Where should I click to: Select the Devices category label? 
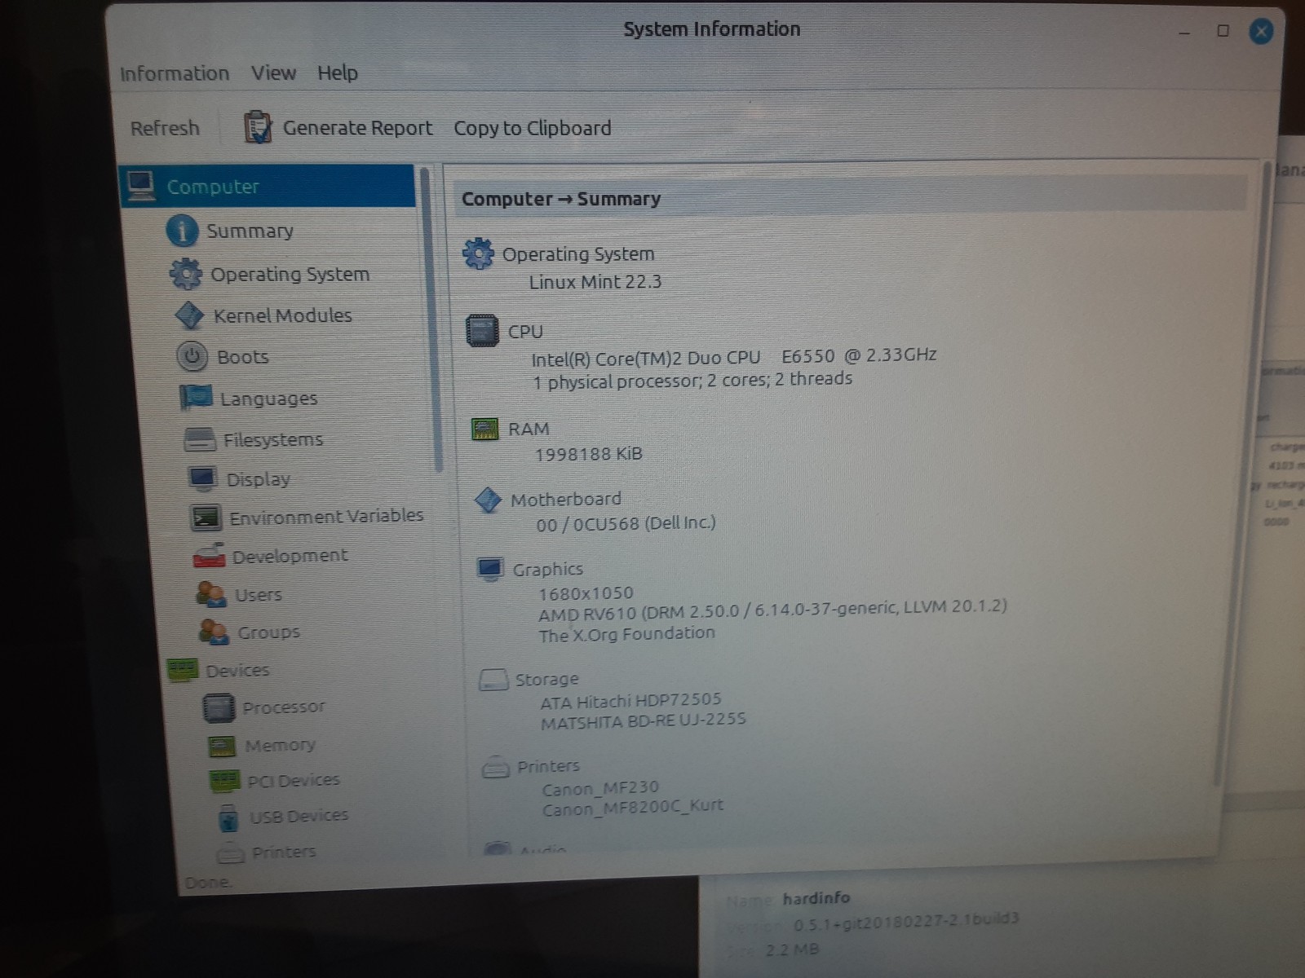point(237,671)
